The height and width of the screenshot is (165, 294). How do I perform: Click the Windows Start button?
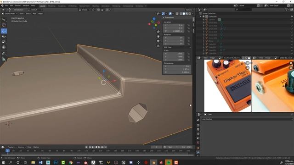[x=3, y=162]
